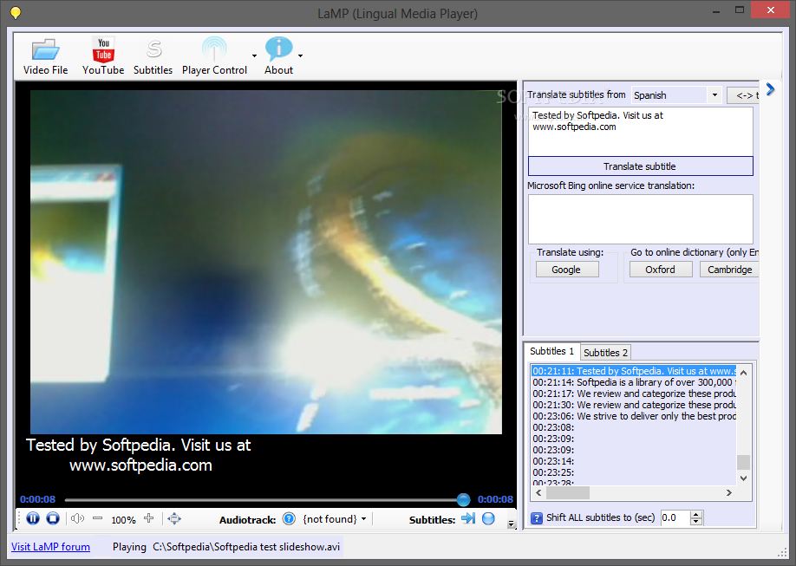
Task: Expand the Player Control dropdown arrow
Action: click(x=254, y=55)
